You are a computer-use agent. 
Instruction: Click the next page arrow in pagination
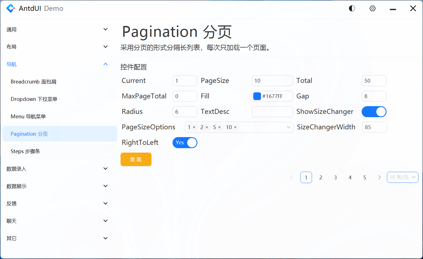[x=379, y=177]
